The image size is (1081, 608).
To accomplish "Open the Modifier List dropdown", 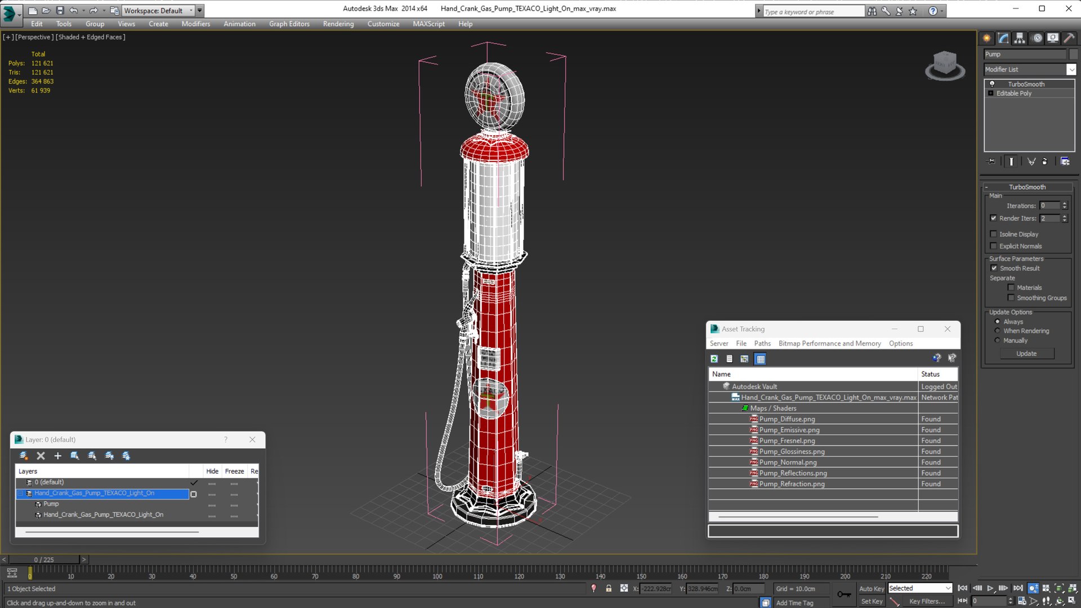I will [1071, 69].
